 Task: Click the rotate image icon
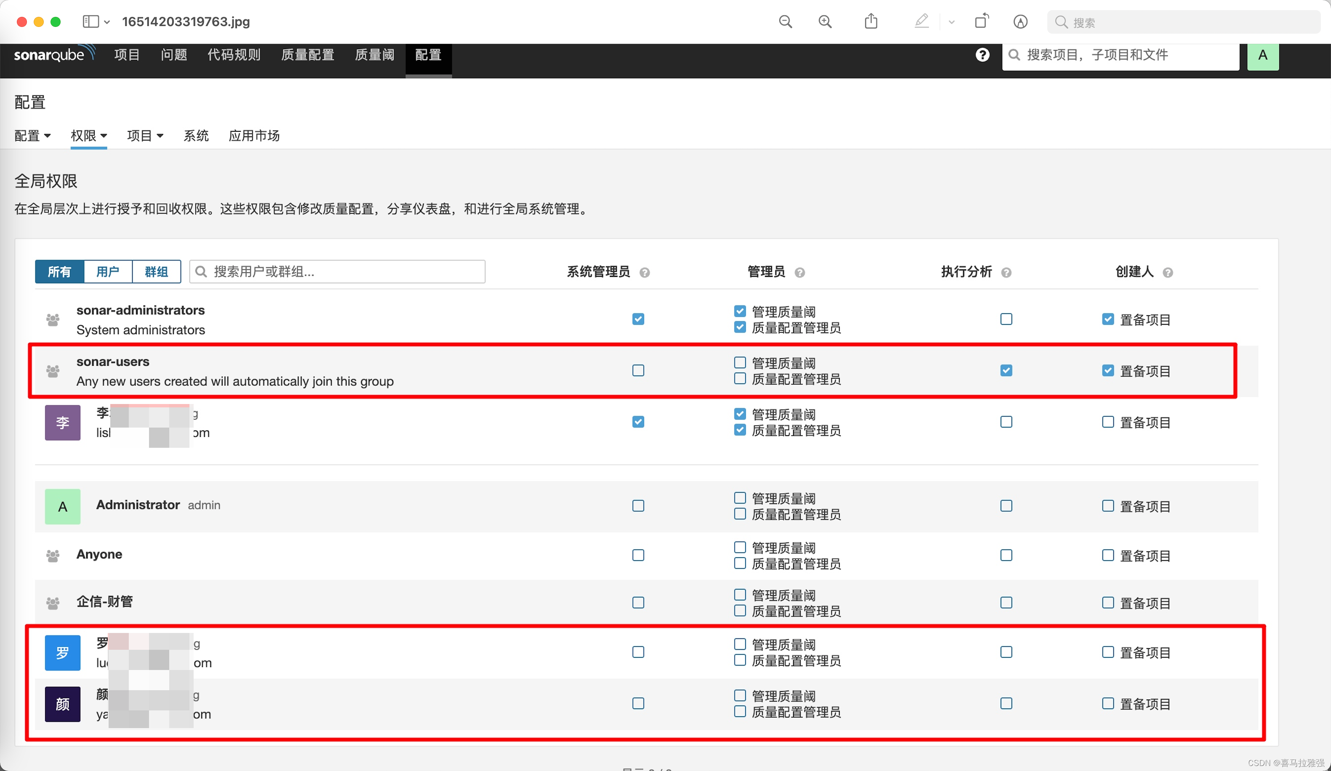tap(982, 21)
